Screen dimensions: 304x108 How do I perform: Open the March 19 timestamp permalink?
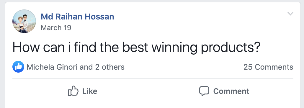56,28
